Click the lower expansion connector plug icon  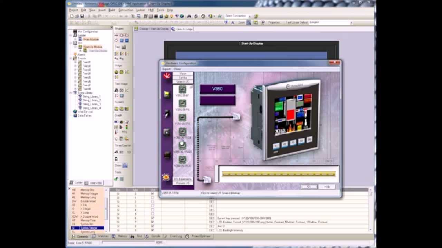pos(207,179)
